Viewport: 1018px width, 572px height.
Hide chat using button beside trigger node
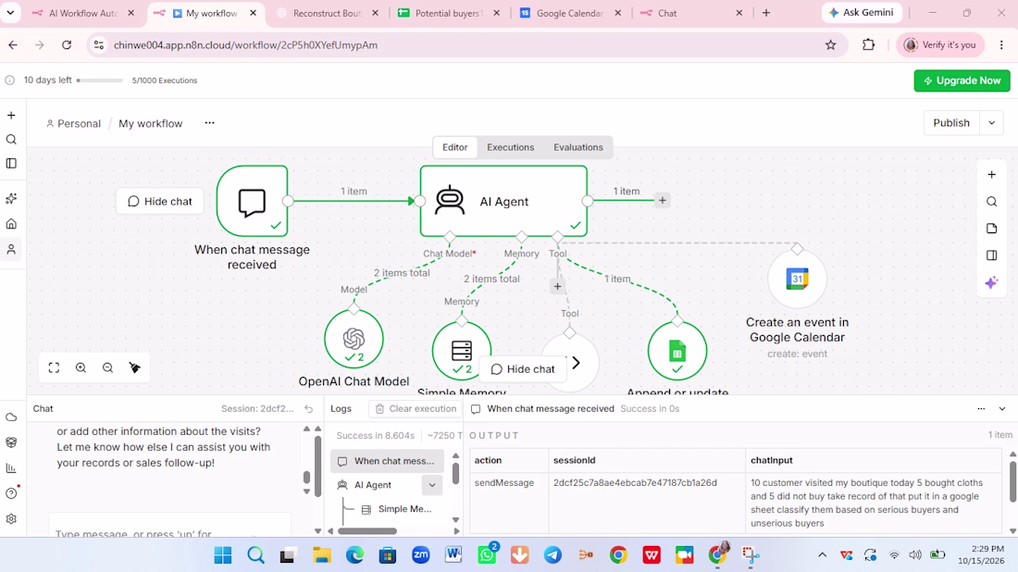click(160, 201)
